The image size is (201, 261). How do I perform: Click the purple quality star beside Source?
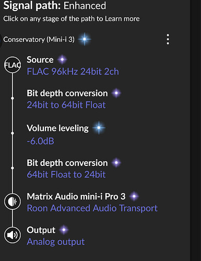[62, 60]
